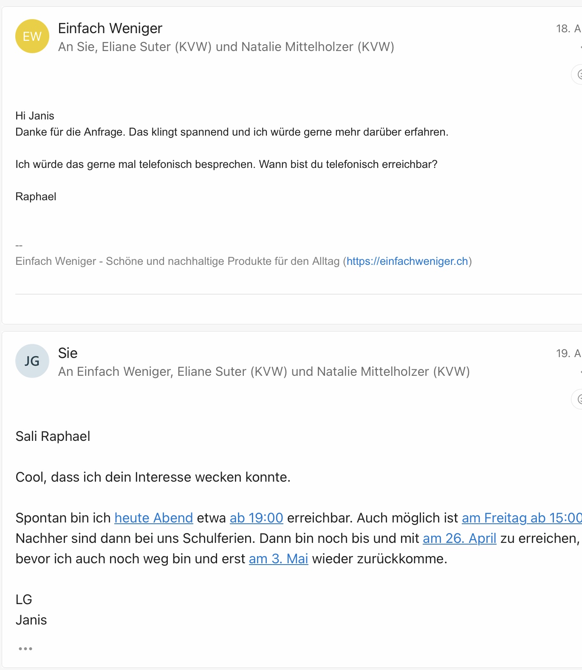Add emoji reaction to Einfach Weniger's message

click(x=578, y=75)
